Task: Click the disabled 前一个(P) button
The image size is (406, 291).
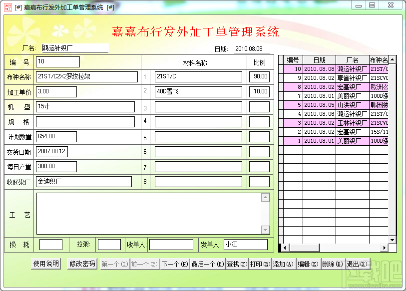Action: (144, 264)
